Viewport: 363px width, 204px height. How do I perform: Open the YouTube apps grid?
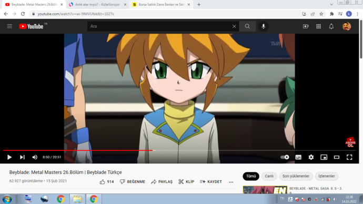[x=319, y=26]
